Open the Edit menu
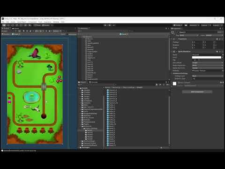 [7, 22]
